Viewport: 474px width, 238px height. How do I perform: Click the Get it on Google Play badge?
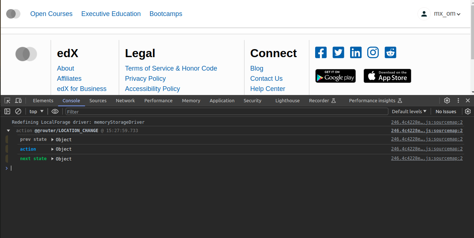click(x=336, y=76)
